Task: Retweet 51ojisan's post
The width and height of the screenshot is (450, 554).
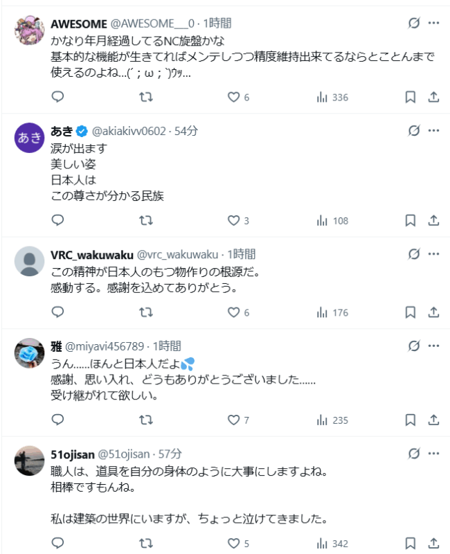Action: tap(146, 544)
